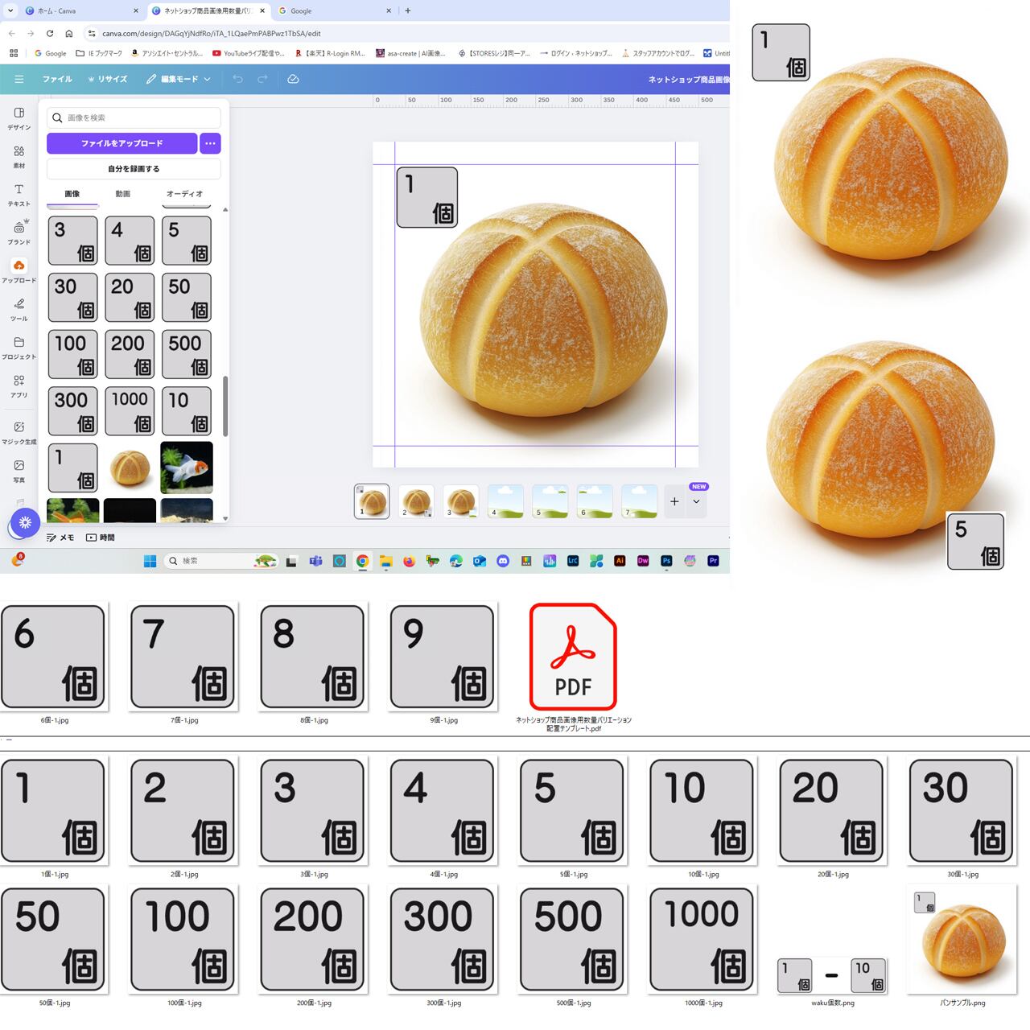Open the YouTubeライブ配信 bookmark
Viewport: 1030px width, 1030px height.
[x=249, y=53]
